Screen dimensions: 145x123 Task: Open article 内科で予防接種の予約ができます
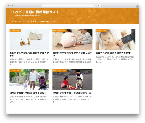113,53
